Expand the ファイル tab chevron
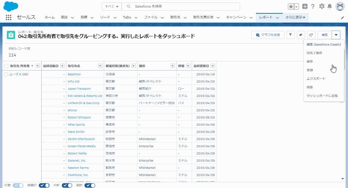The height and width of the screenshot is (188, 348). (x=162, y=17)
